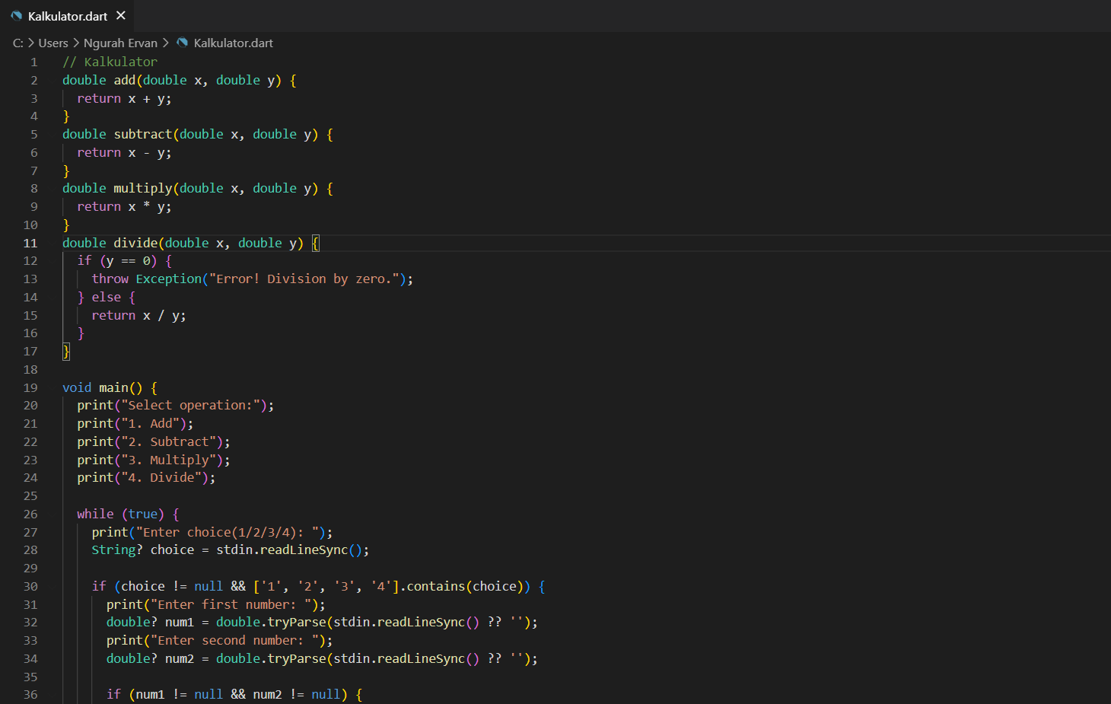Click the 'subtract' function name
Viewport: 1111px width, 704px height.
coord(143,134)
